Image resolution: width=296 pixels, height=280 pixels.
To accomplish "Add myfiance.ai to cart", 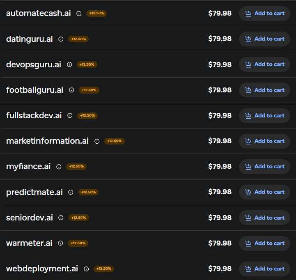I will point(264,167).
